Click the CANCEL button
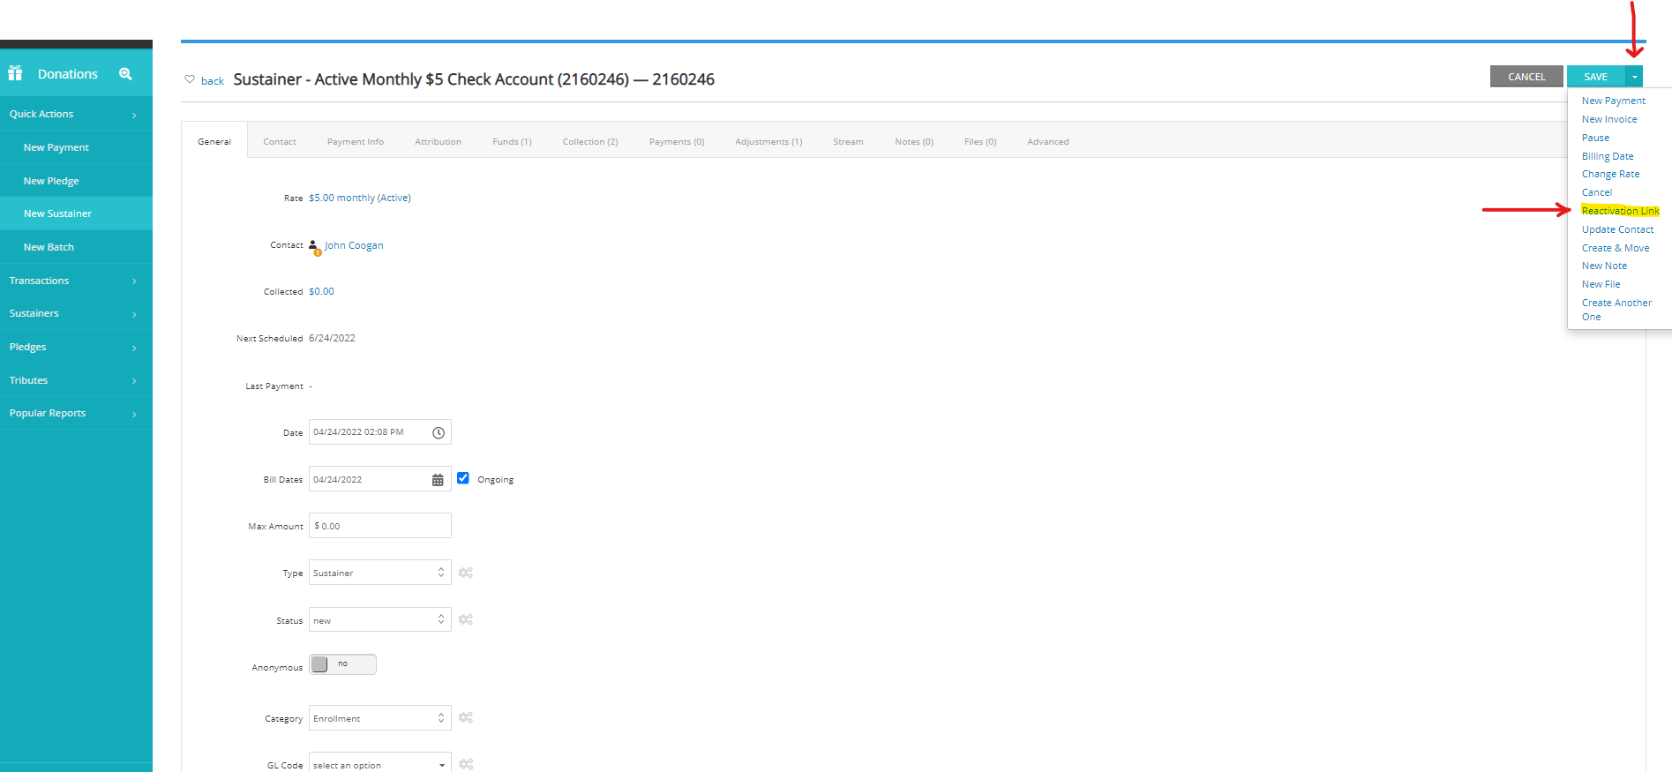The height and width of the screenshot is (772, 1672). tap(1526, 77)
